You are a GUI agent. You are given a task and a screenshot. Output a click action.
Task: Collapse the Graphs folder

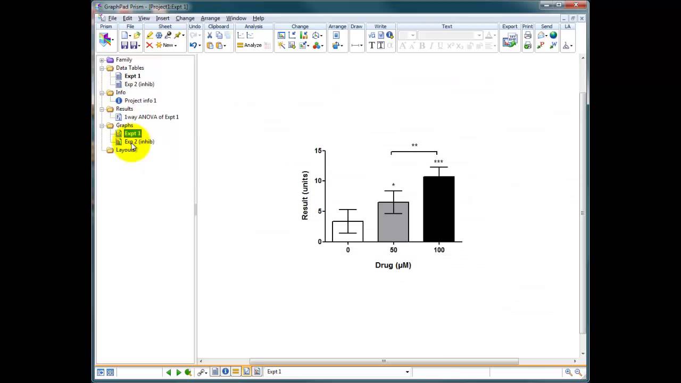point(102,126)
